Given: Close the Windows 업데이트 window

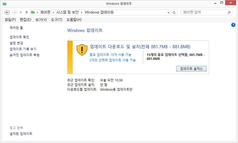Looking at the screenshot, I should (x=230, y=3).
